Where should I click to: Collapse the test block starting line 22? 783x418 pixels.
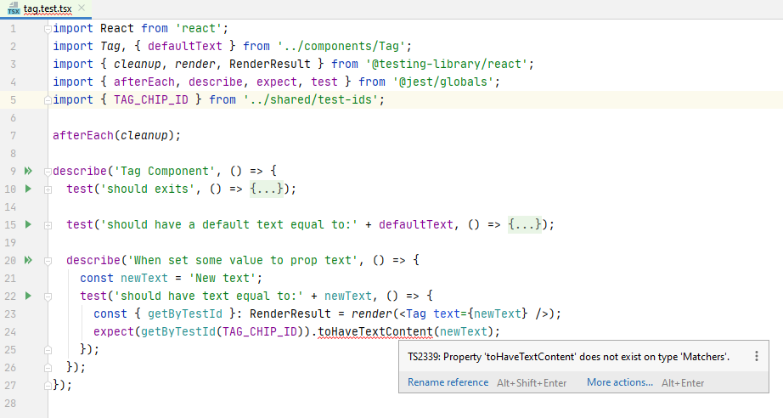click(48, 297)
